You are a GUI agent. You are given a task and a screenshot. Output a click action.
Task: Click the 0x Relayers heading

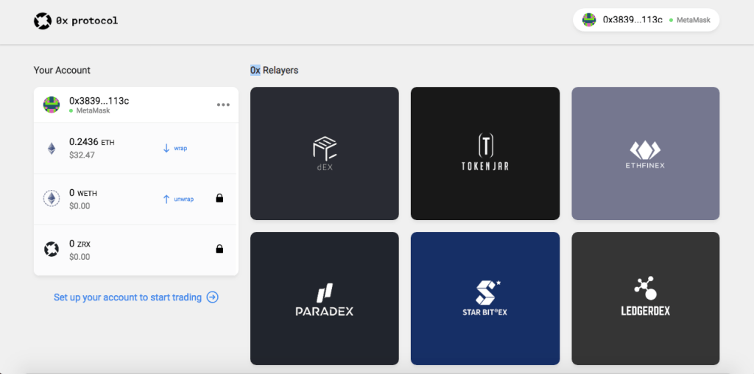(x=274, y=70)
